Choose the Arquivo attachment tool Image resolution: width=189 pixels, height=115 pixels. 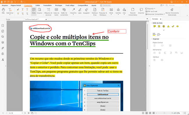(40, 11)
